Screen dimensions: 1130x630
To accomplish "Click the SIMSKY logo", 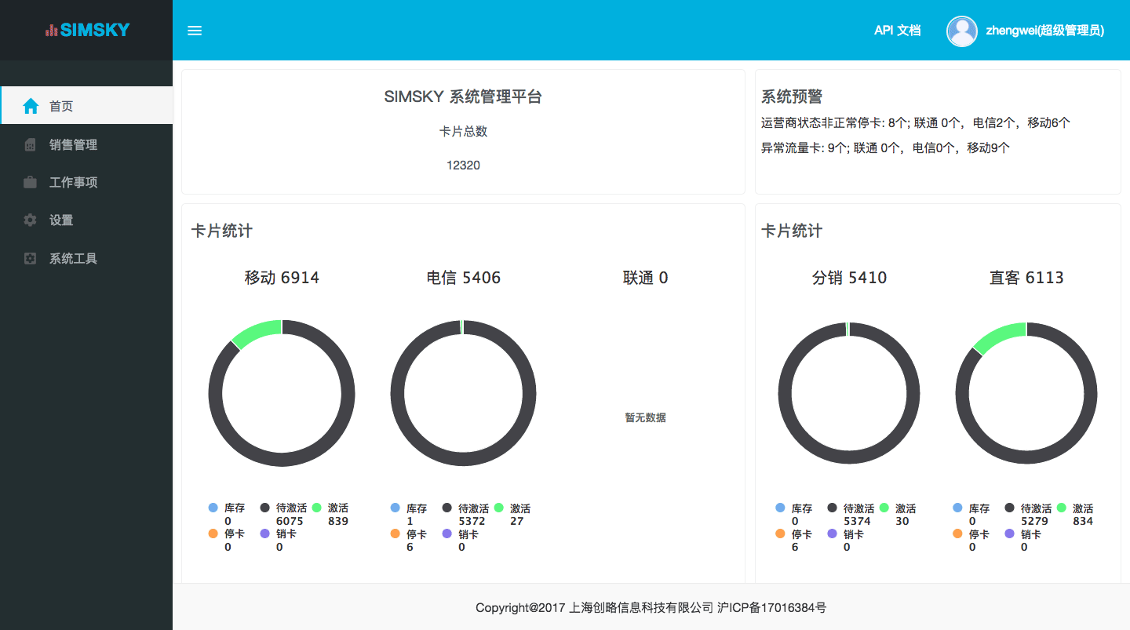I will [87, 31].
